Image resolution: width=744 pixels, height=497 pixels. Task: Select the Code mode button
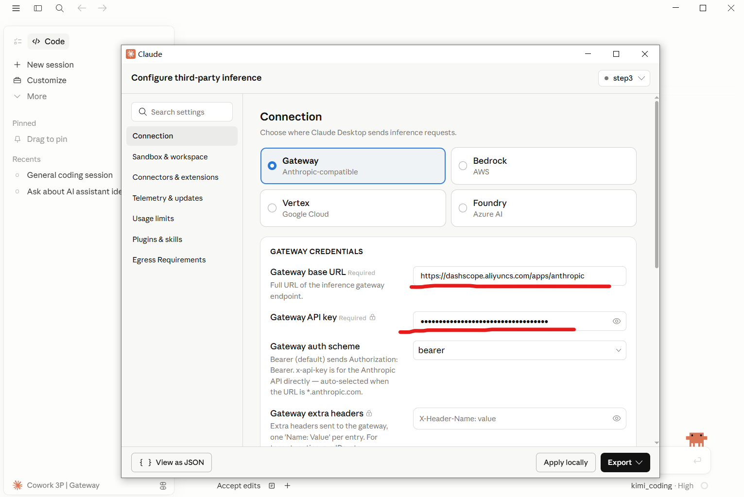[x=49, y=41]
